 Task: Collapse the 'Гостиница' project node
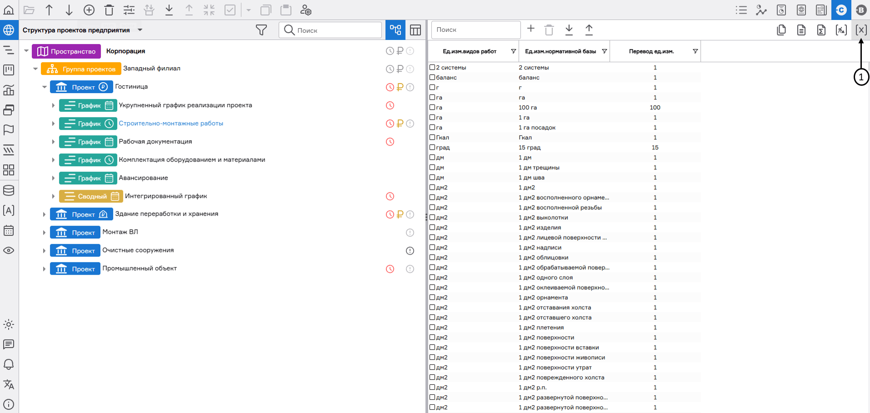pos(44,87)
